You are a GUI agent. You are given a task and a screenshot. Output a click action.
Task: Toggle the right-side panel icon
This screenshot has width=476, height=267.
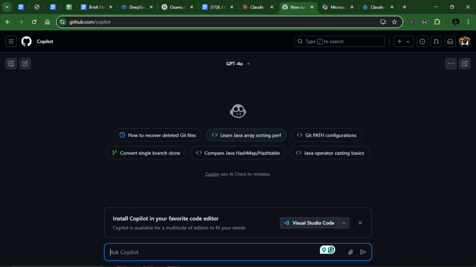tap(465, 64)
